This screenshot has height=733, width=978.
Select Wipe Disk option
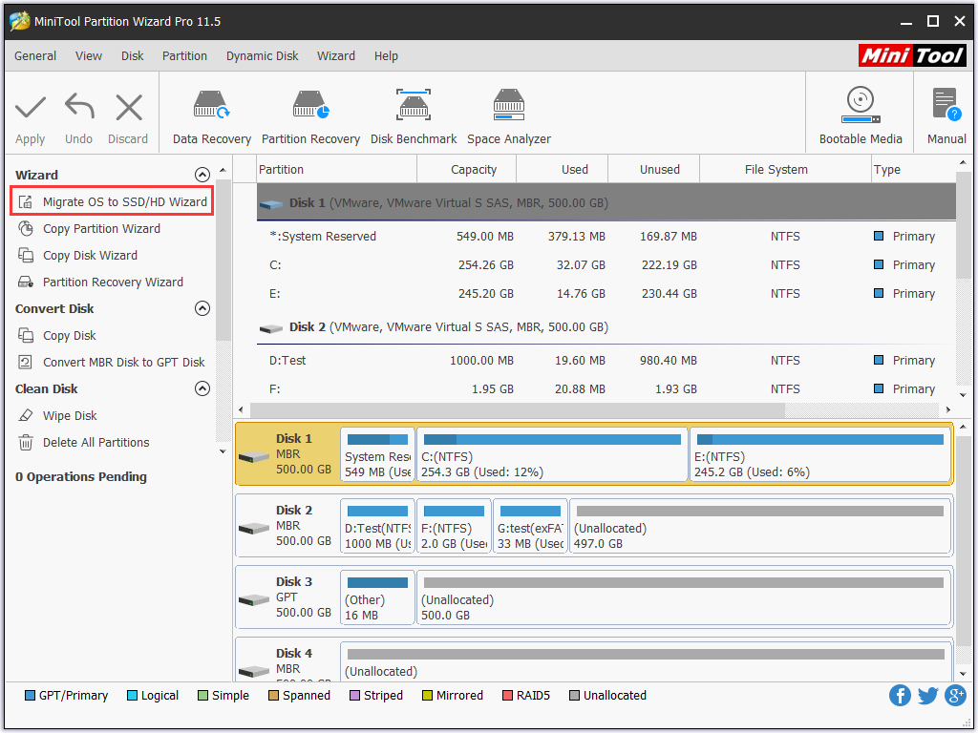click(x=57, y=416)
